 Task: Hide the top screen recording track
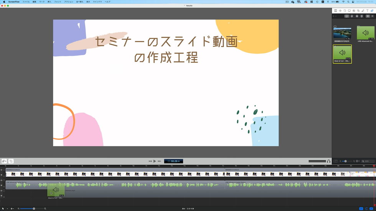pos(2,170)
